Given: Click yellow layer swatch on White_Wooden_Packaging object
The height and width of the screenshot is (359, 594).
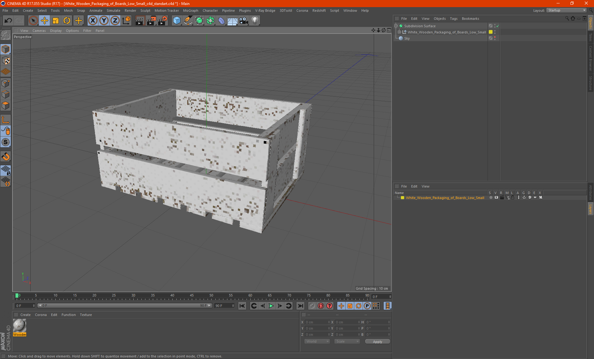Looking at the screenshot, I should (x=491, y=32).
